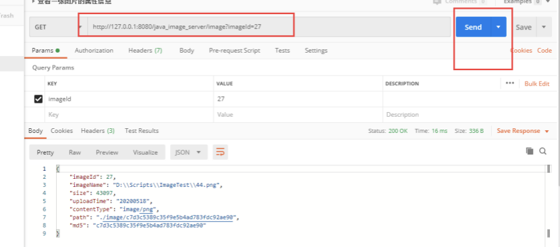Open the GET method dropdown

tap(57, 27)
